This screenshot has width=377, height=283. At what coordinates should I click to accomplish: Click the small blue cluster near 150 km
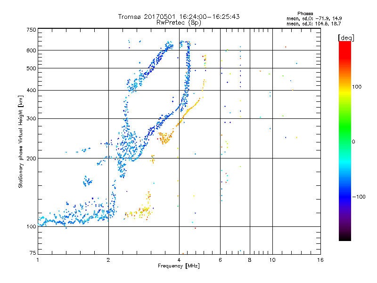pyautogui.click(x=87, y=181)
